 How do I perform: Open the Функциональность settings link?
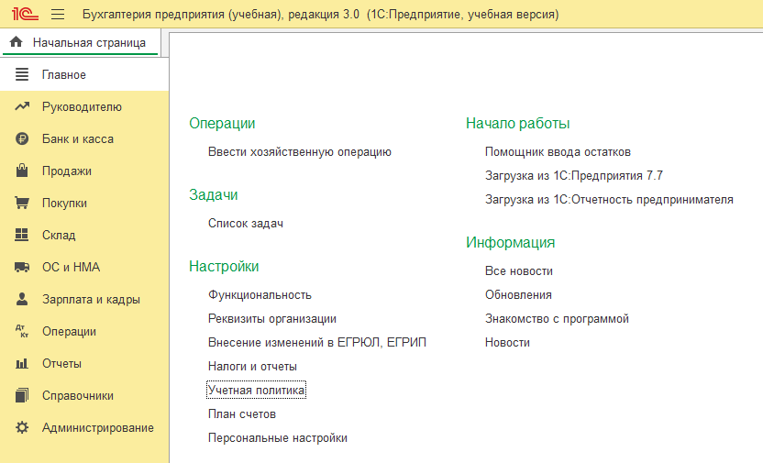pos(260,294)
